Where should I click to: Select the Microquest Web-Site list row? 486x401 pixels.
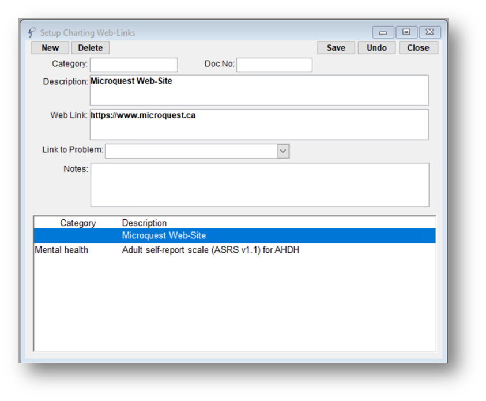(234, 236)
